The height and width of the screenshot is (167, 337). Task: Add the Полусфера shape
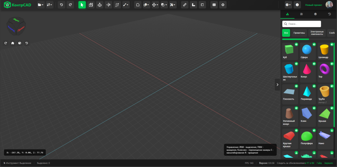pos(308,139)
